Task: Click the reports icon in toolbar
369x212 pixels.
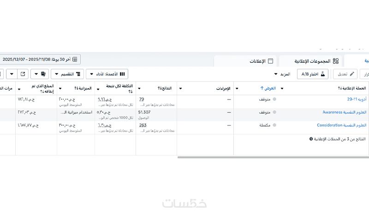Action: click(x=42, y=74)
